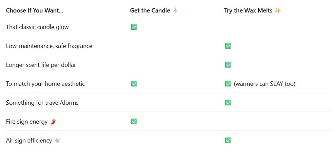Click 'That classic candle glow' row label
335x153 pixels.
tap(37, 27)
